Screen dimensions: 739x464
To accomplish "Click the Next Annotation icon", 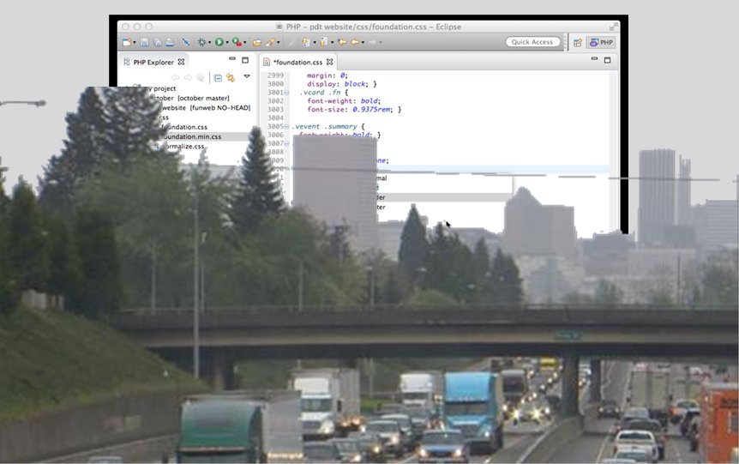I will tap(305, 42).
